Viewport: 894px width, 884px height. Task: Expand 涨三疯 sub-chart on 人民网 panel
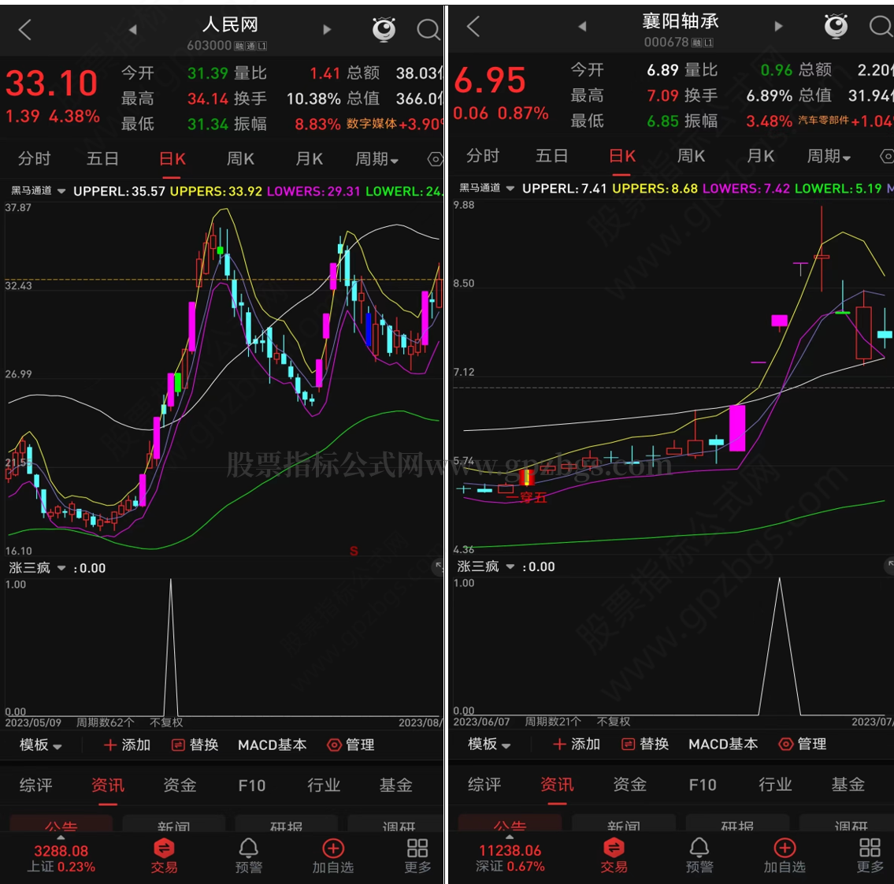437,566
